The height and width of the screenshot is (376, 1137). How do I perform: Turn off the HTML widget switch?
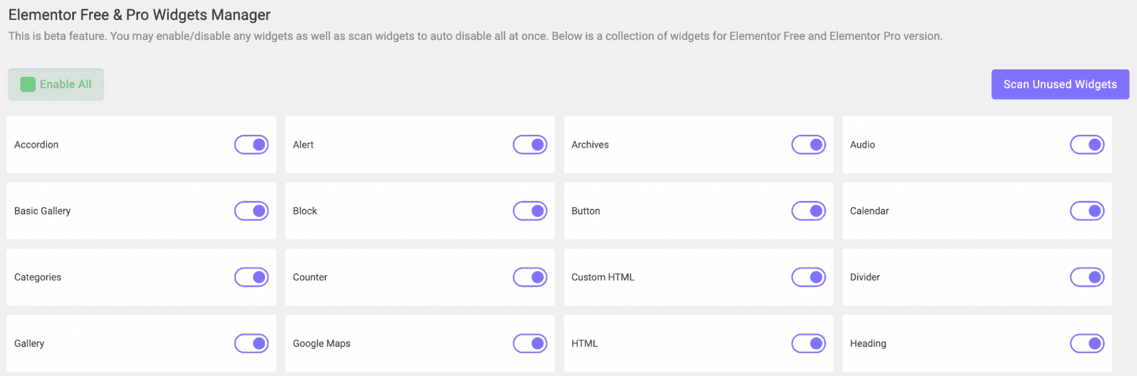[x=808, y=344]
